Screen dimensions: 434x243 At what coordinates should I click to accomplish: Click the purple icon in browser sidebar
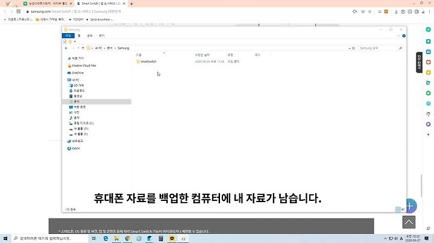point(428,125)
